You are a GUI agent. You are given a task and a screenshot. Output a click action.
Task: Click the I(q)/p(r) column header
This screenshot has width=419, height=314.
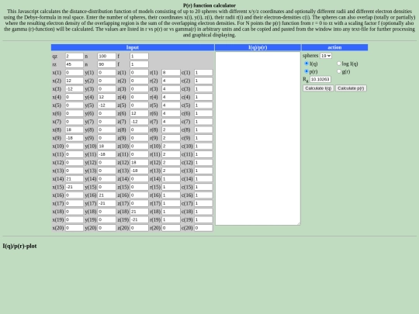(x=258, y=47)
